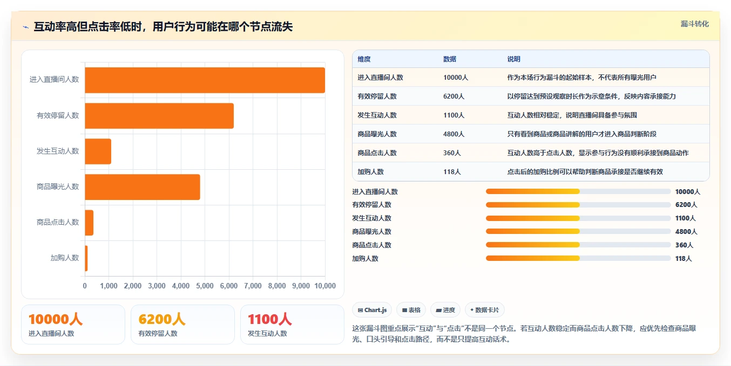Viewport: 731px width, 366px height.
Task: Click the 数据 column header
Action: [x=450, y=59]
